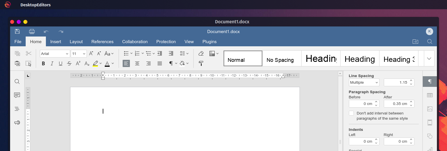Redo the last undone action
Screen dimensions: 447x151
61,32
